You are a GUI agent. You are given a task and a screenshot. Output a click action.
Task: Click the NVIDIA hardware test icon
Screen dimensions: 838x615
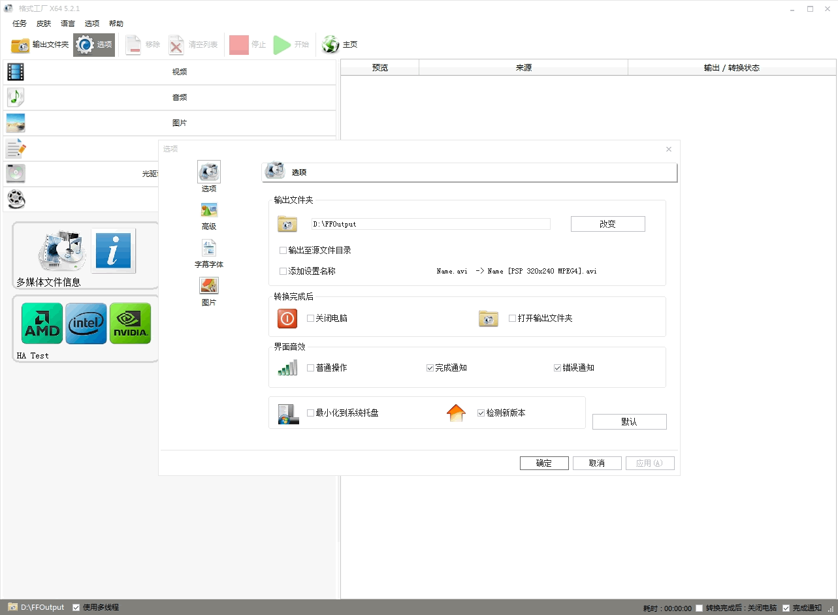coord(131,323)
